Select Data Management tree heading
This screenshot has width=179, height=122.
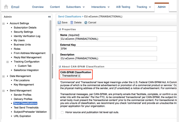[x=20, y=76]
